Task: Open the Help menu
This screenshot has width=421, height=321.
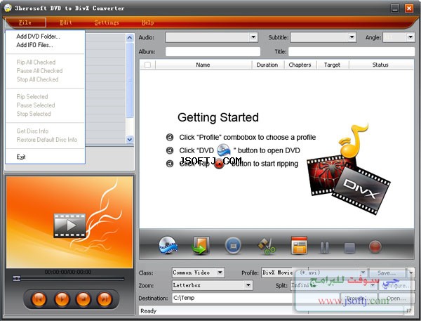Action: tap(147, 22)
